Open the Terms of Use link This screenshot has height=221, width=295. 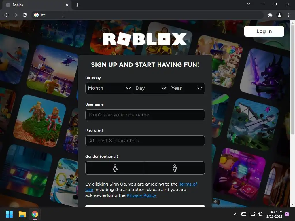coord(188,184)
